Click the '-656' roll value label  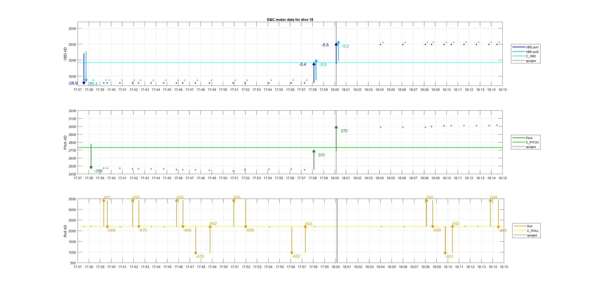pyautogui.click(x=250, y=230)
